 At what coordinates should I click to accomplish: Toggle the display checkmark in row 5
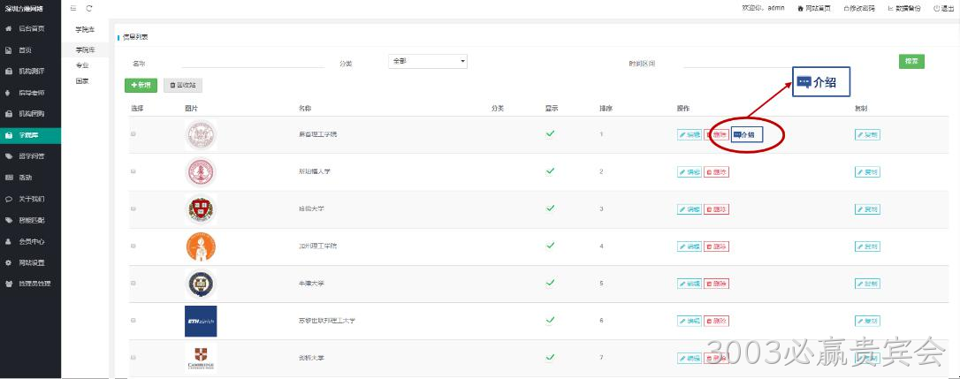click(x=550, y=283)
